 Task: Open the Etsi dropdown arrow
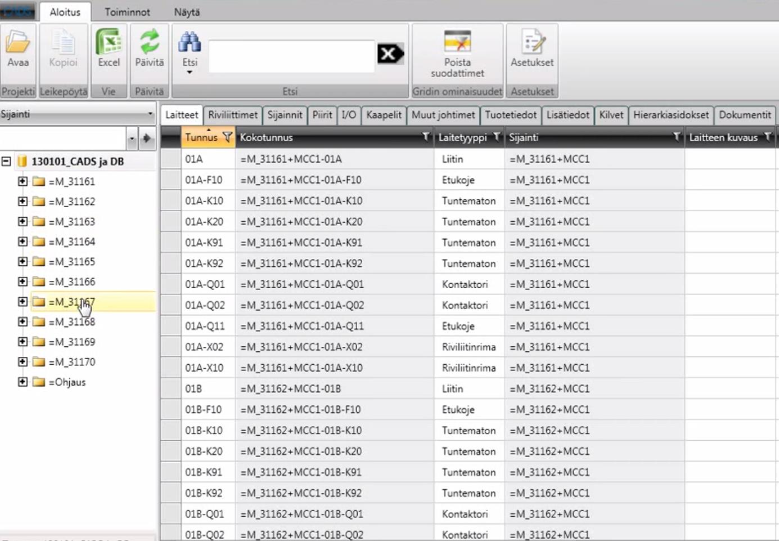190,72
